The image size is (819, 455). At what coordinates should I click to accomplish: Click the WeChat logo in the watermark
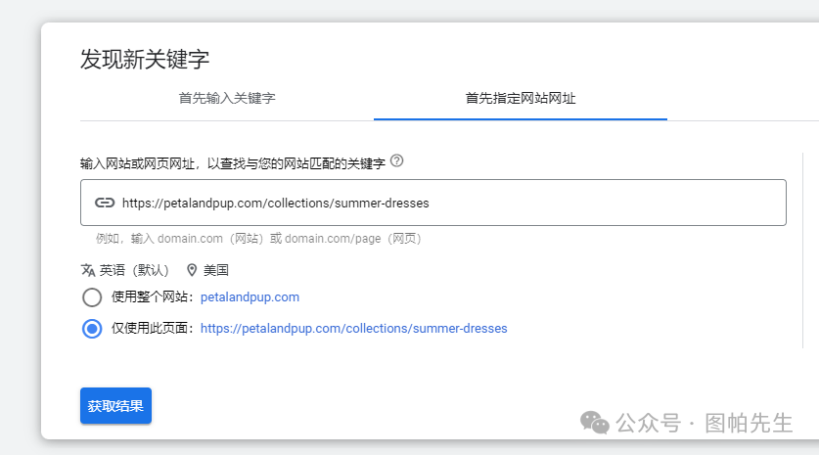595,422
